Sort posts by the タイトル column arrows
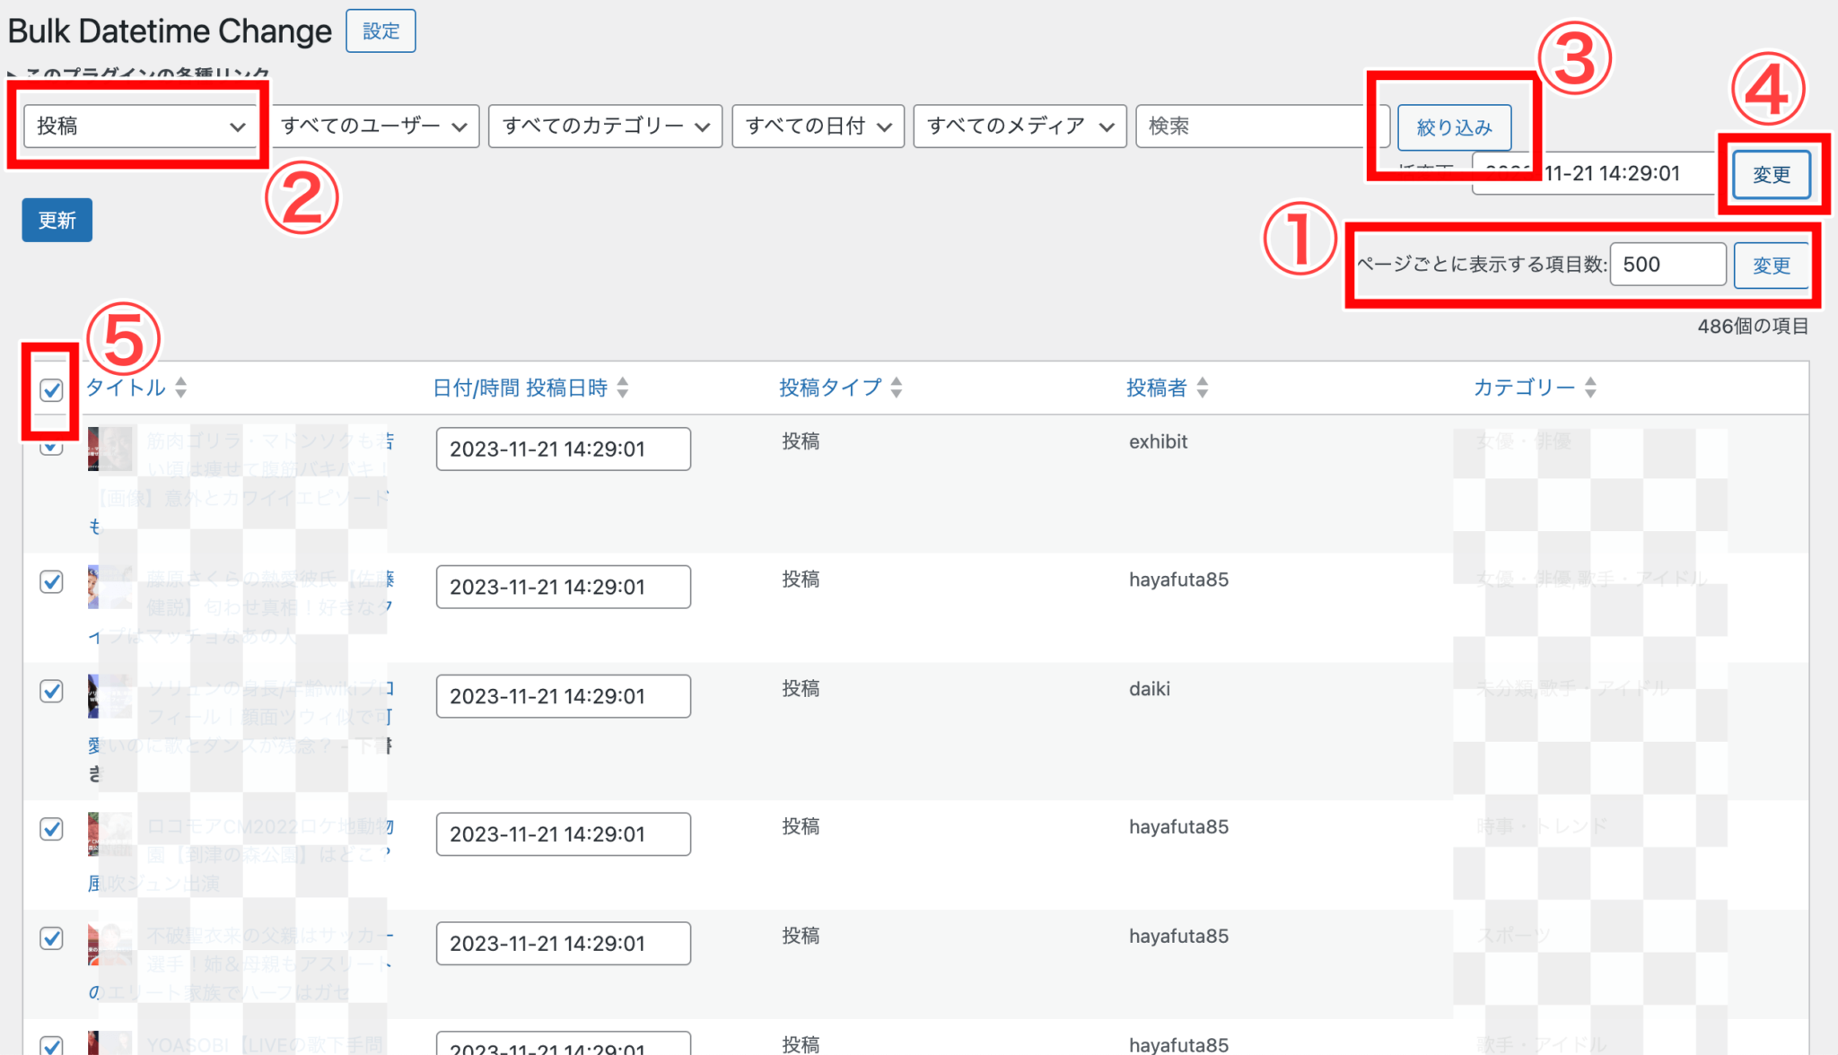Screen dimensions: 1838x1055 click(180, 388)
